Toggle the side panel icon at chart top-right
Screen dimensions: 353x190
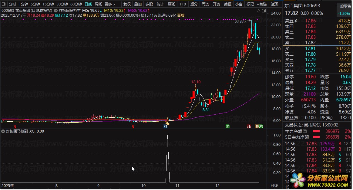(x=264, y=11)
